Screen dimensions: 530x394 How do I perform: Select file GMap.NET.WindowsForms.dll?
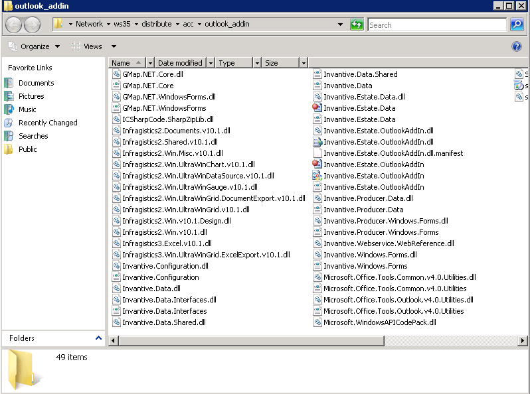[x=169, y=97]
